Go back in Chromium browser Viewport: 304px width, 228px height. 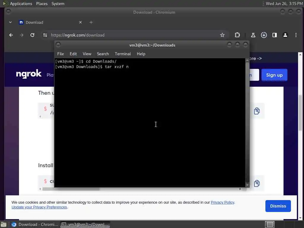(x=11, y=35)
